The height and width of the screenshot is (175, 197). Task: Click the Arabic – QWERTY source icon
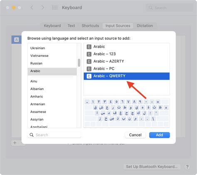coord(89,76)
